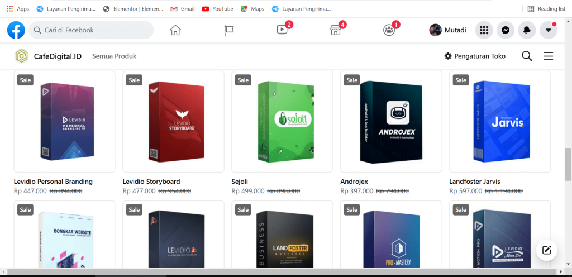This screenshot has height=277, width=572.
Task: Open the Marketplace storefront icon
Action: tap(336, 30)
